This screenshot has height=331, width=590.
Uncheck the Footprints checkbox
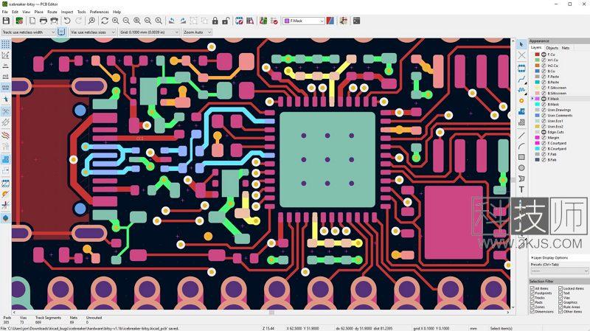click(532, 293)
